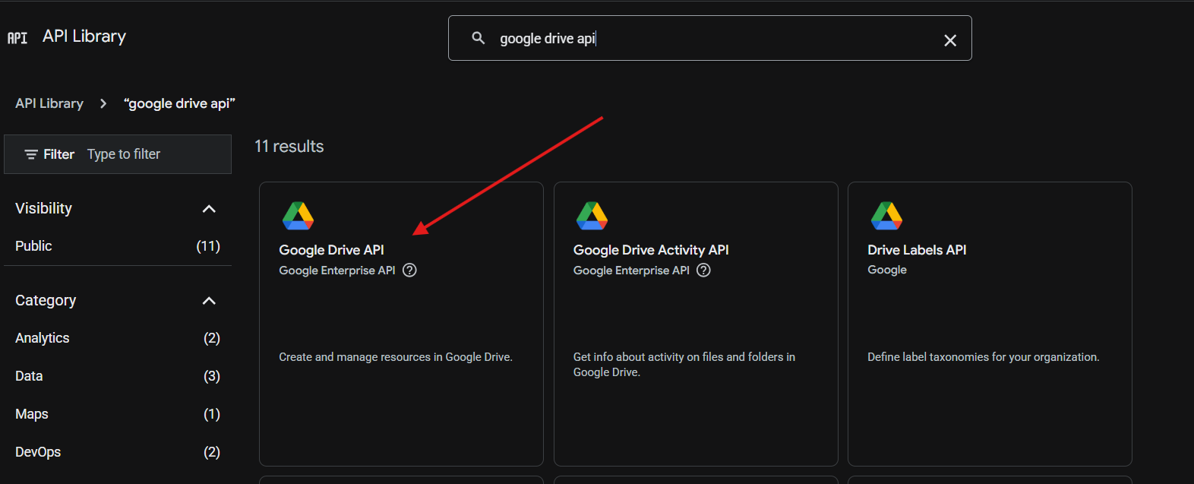This screenshot has width=1194, height=484.
Task: Click 'Get info about activity on files' description
Action: pyautogui.click(x=684, y=365)
